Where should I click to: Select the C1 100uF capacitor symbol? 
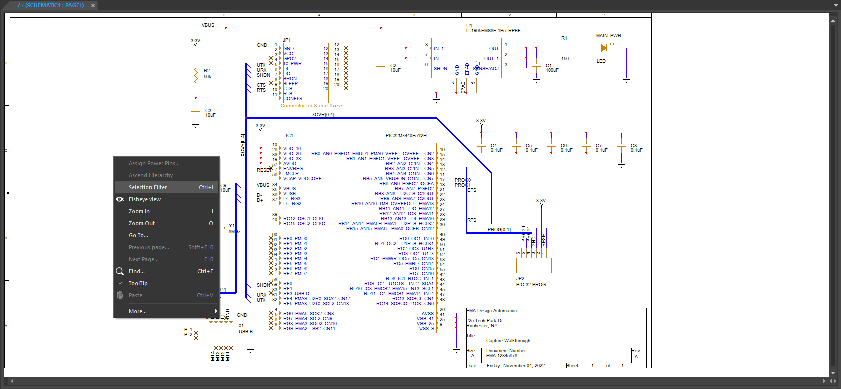coord(536,65)
